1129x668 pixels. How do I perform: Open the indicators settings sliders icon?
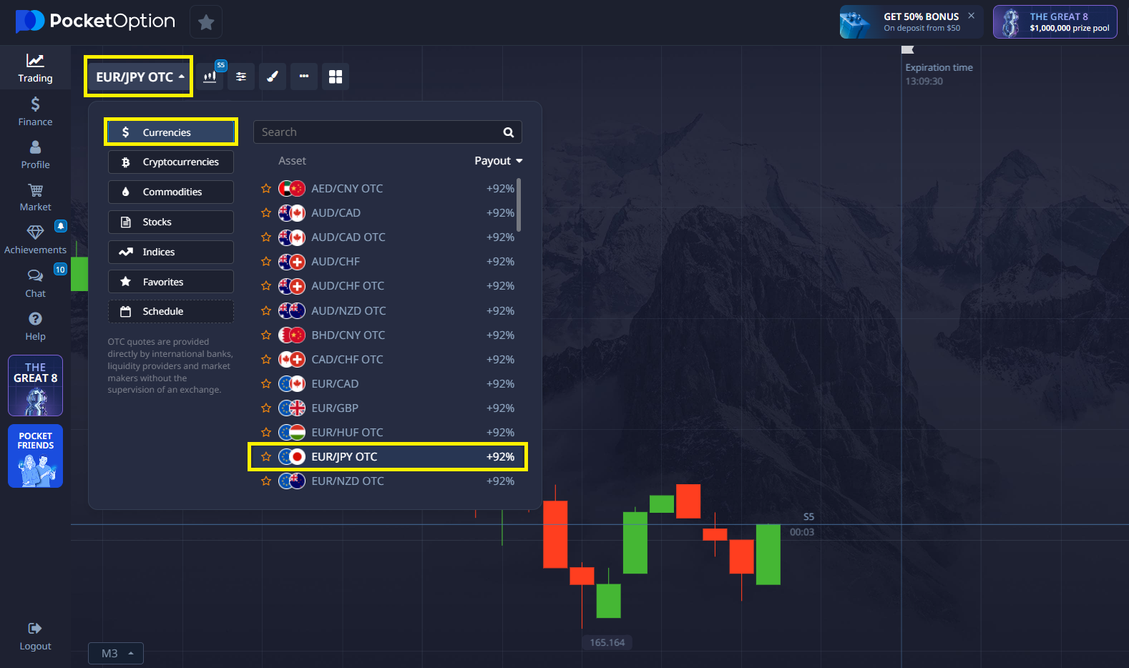click(x=241, y=77)
